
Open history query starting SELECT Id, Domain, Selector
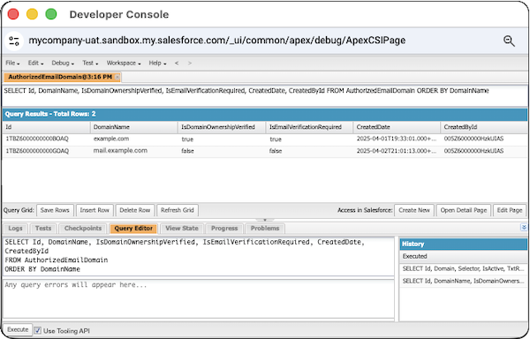pos(463,268)
